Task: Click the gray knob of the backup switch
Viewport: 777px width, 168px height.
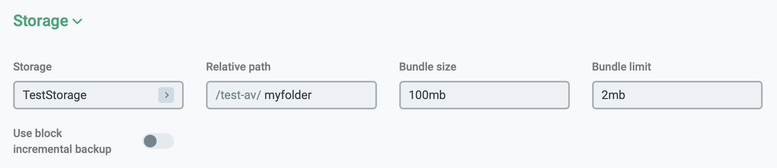Action: [150, 141]
